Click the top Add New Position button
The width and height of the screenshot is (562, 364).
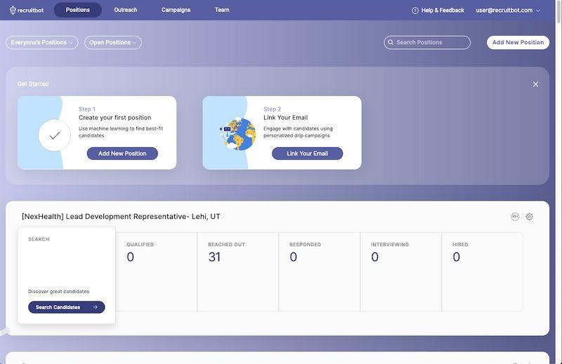tap(518, 42)
